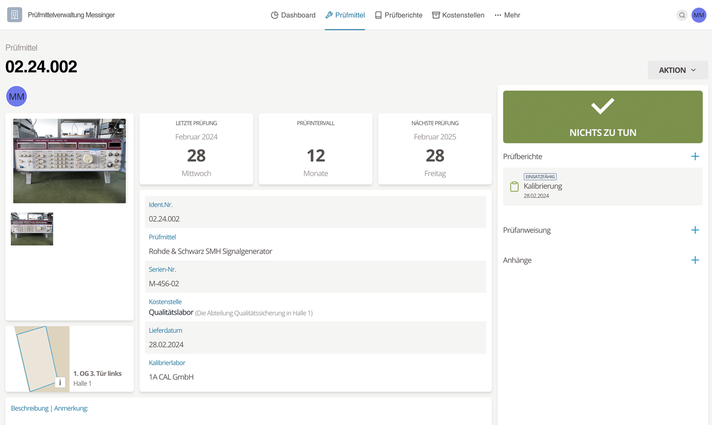Click the clipboard icon of Kalibrierung report
This screenshot has height=425, width=712.
pyautogui.click(x=514, y=187)
